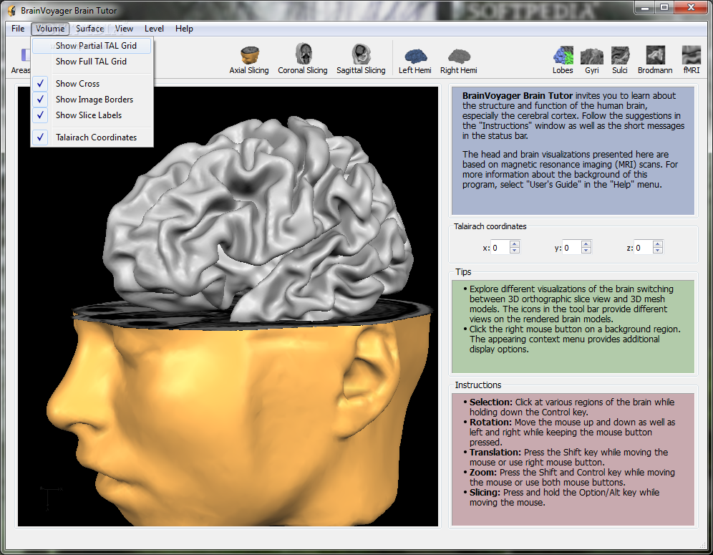The height and width of the screenshot is (555, 713).
Task: Click the 'Selection:' instruction line
Action: pos(571,407)
